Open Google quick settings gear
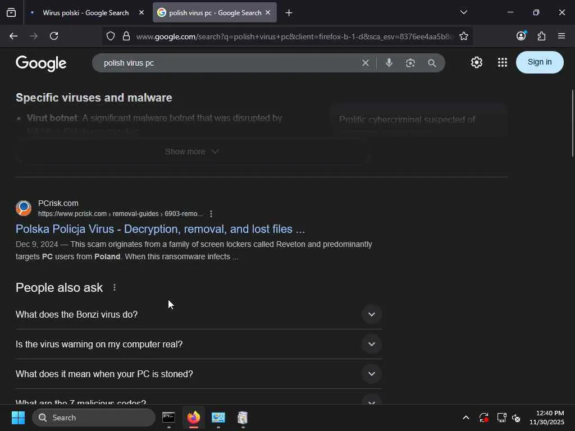This screenshot has height=431, width=575. click(x=477, y=62)
